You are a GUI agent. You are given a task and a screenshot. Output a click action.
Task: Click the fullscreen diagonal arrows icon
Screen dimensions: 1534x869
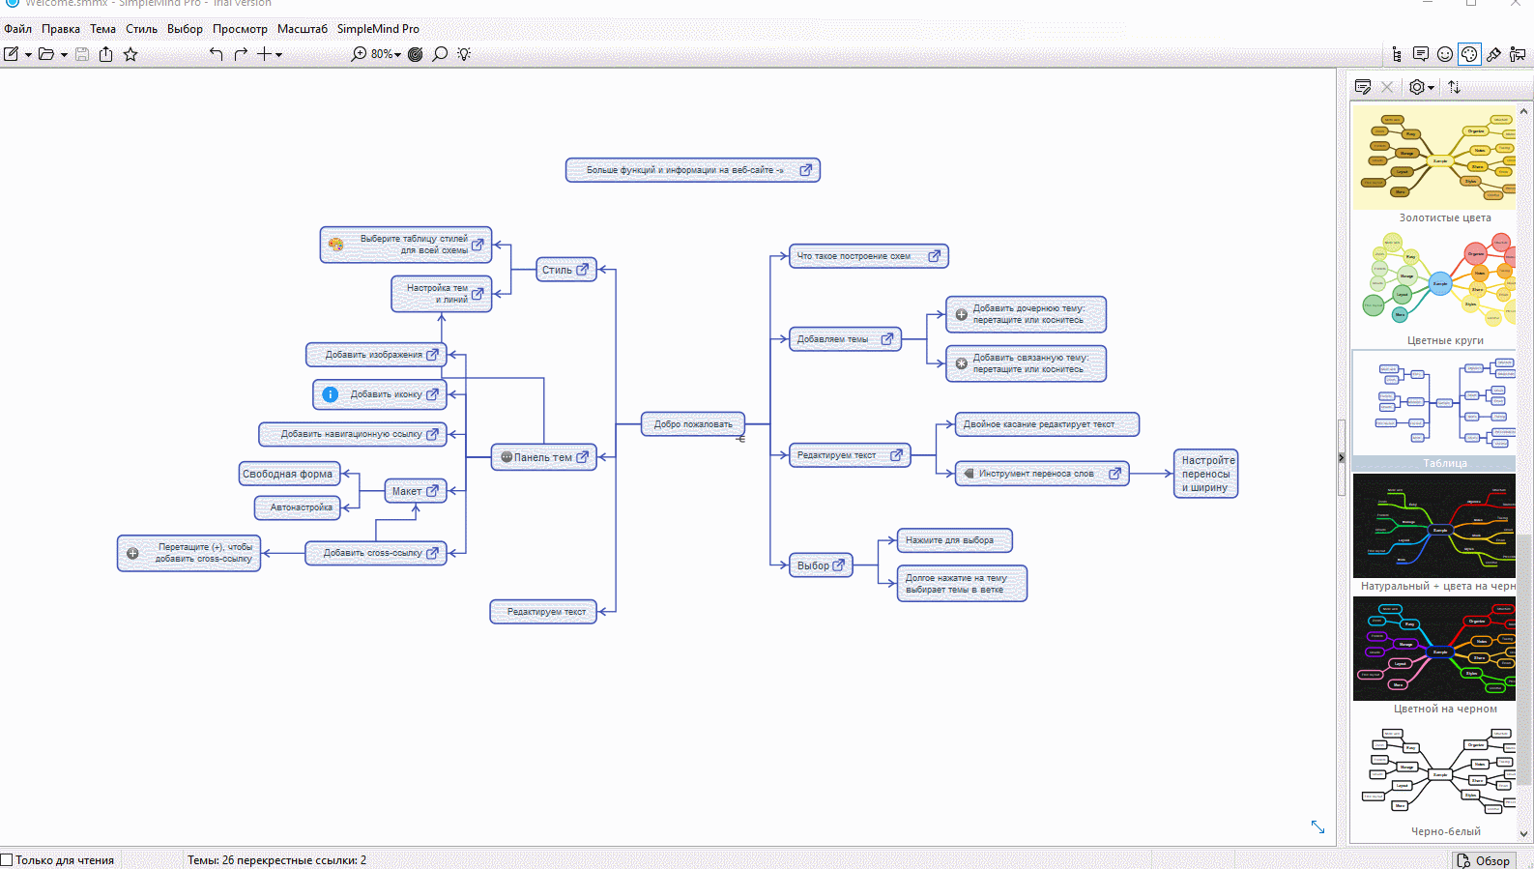coord(1317,827)
